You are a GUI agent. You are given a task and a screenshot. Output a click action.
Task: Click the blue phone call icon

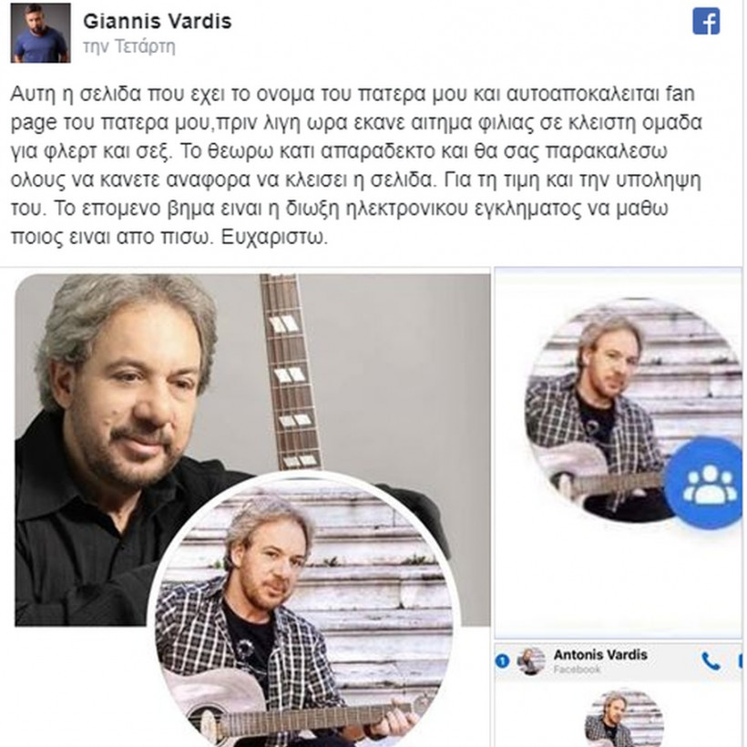click(711, 661)
